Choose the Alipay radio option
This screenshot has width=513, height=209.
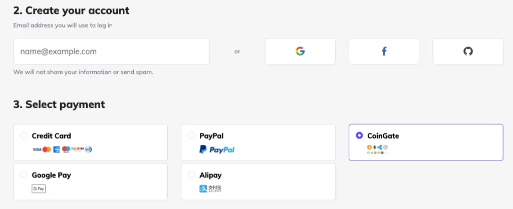(191, 174)
